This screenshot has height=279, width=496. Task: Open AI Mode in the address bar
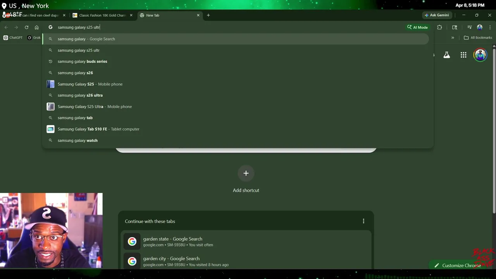(417, 27)
